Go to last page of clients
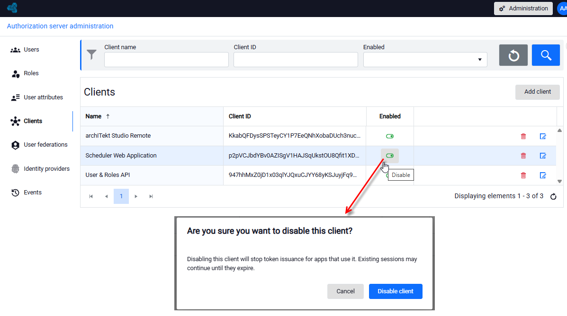Image resolution: width=567 pixels, height=316 pixels. tap(151, 196)
